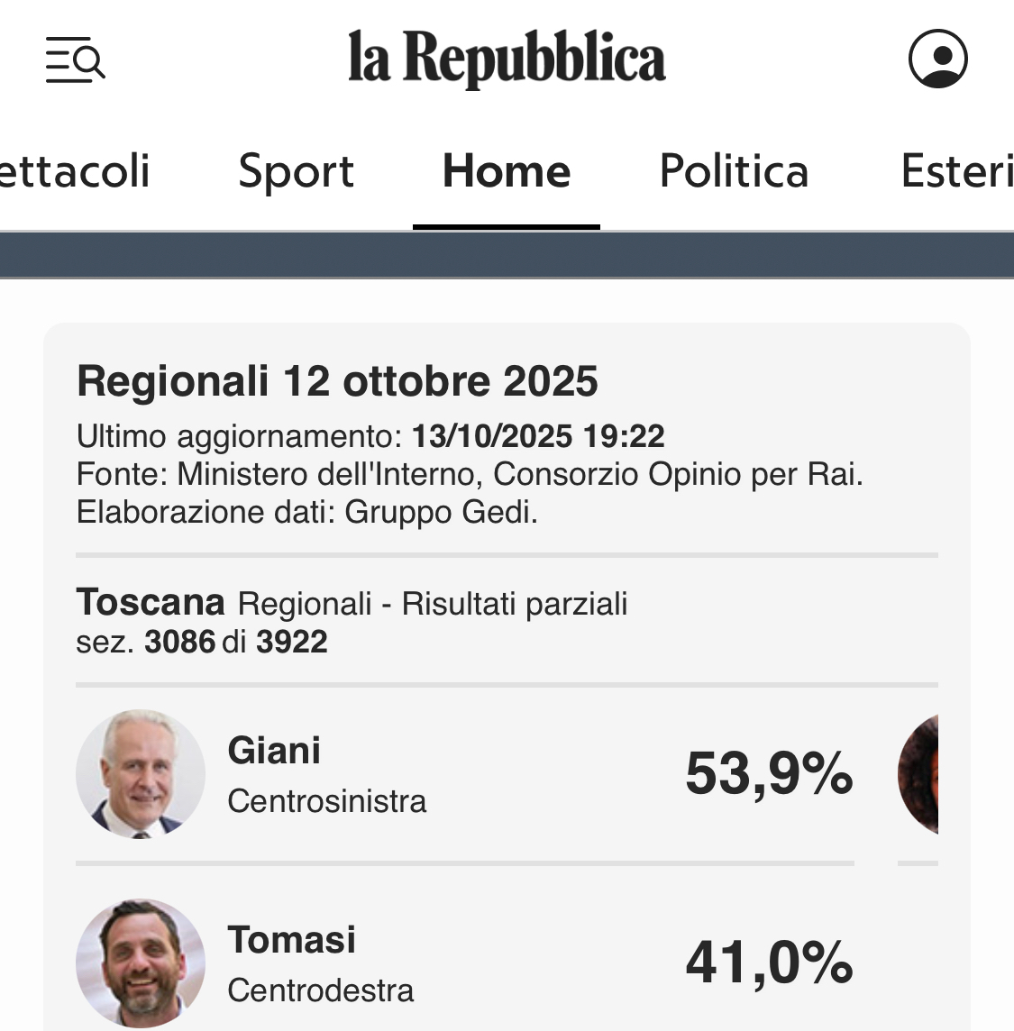Tap the partially visible third candidate photo
The height and width of the screenshot is (1031, 1014).
[x=919, y=774]
